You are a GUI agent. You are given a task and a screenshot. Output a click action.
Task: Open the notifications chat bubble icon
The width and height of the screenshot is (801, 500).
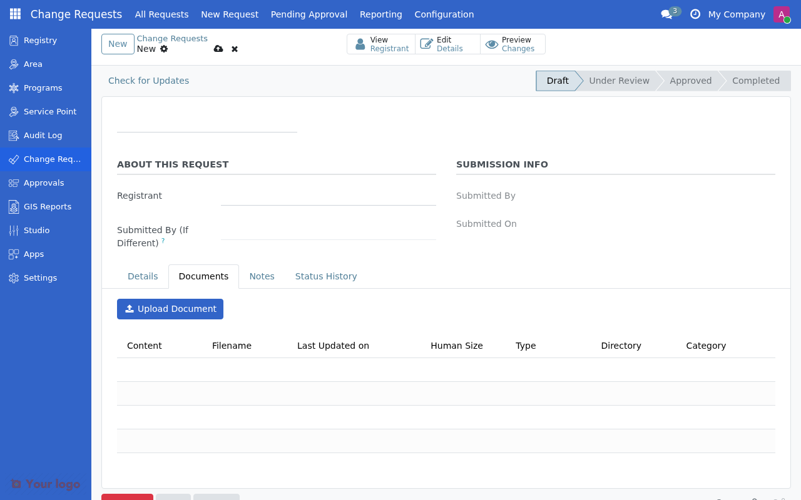pyautogui.click(x=666, y=14)
